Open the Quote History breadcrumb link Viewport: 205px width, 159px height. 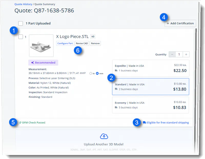click(23, 4)
